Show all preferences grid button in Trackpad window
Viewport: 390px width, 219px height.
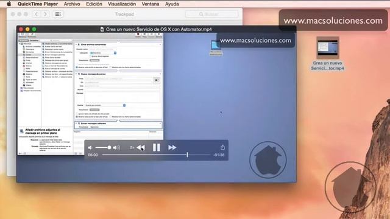point(58,14)
